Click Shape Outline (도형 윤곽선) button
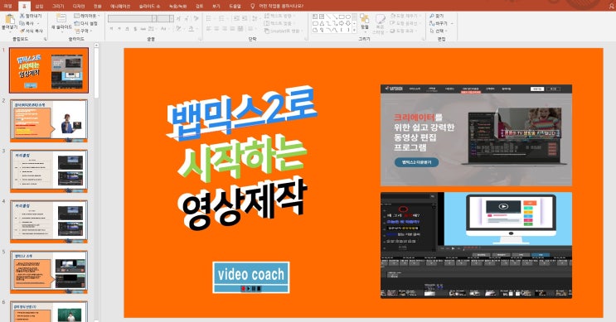Screen dimensions: 616x322 click(x=405, y=23)
